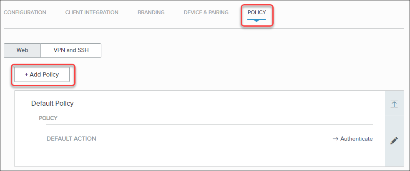The height and width of the screenshot is (171, 410).
Task: Edit the Default Policy with pencil icon
Action: point(394,141)
